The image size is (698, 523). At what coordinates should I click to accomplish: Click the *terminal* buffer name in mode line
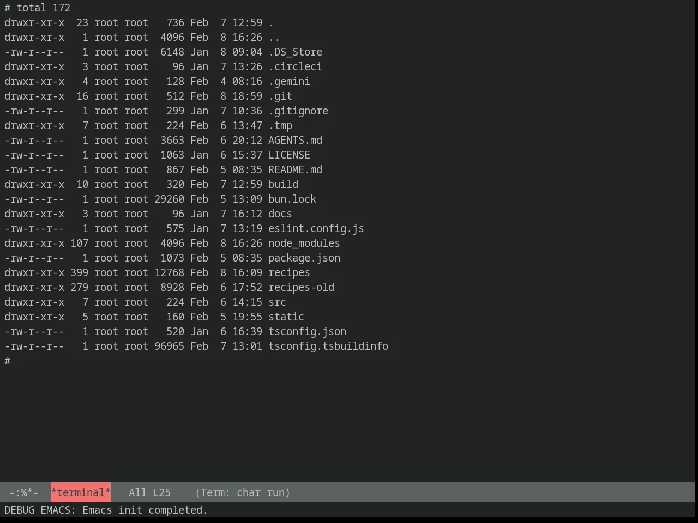point(81,492)
